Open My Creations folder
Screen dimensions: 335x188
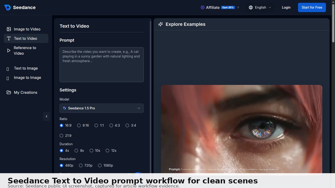point(26,92)
